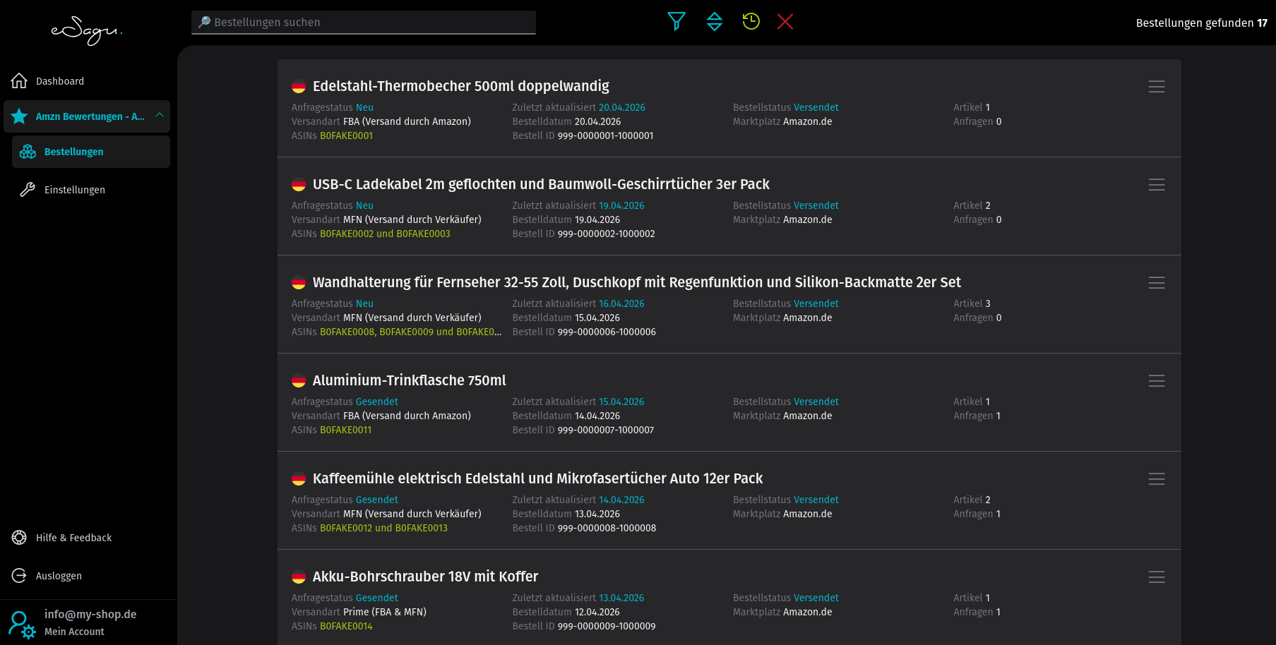Click ASIN B0FAKE0001 link
Viewport: 1276px width, 645px height.
346,136
